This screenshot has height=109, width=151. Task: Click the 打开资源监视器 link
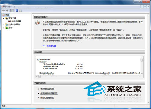[49, 46]
